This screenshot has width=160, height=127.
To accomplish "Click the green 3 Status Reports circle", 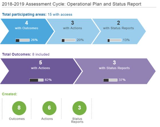I will (x=80, y=108).
